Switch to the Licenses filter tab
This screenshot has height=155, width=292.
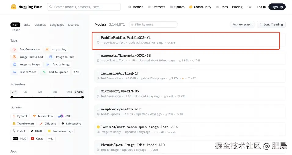(74, 24)
